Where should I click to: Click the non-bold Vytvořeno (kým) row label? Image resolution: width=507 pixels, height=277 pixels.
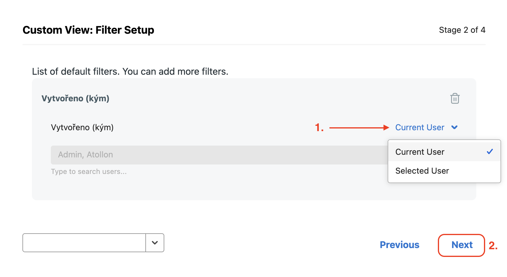pyautogui.click(x=82, y=127)
